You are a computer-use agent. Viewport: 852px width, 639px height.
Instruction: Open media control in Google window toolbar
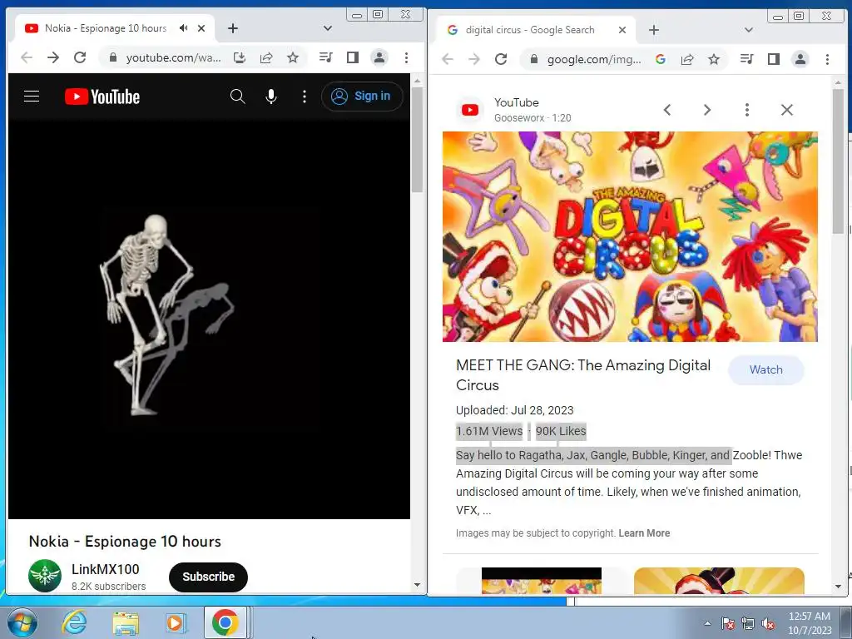pos(747,59)
